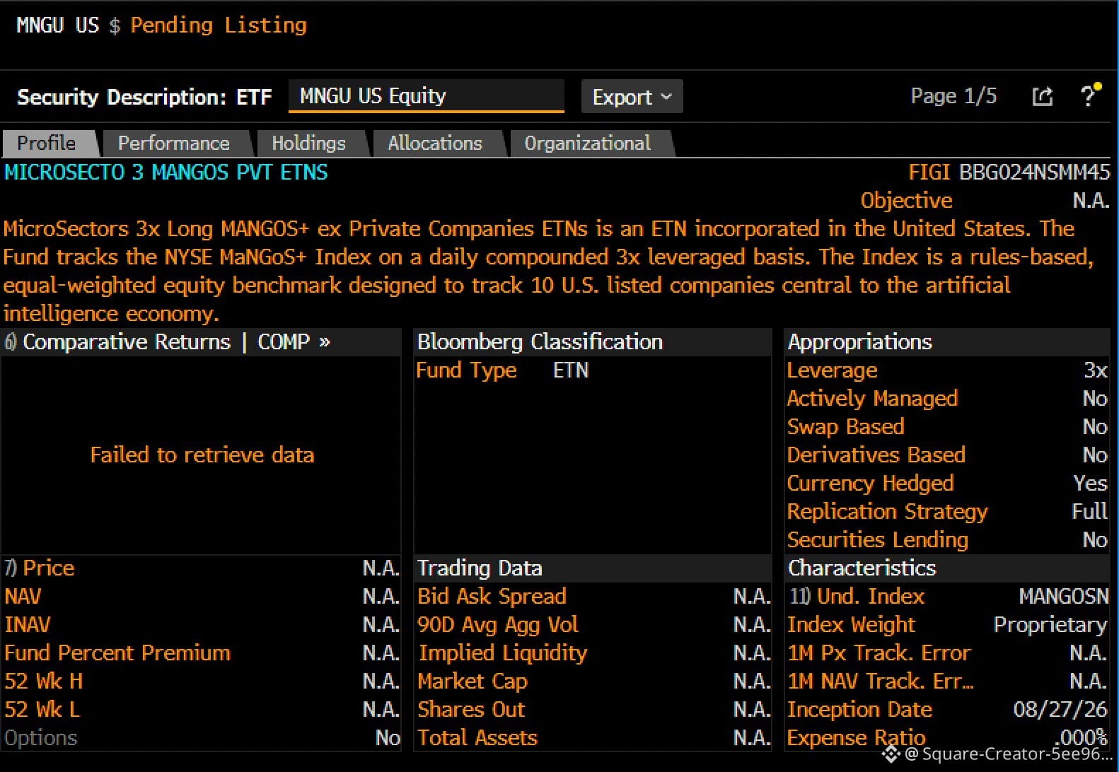Click the pop-out share icon
Viewport: 1119px width, 772px height.
1043,96
